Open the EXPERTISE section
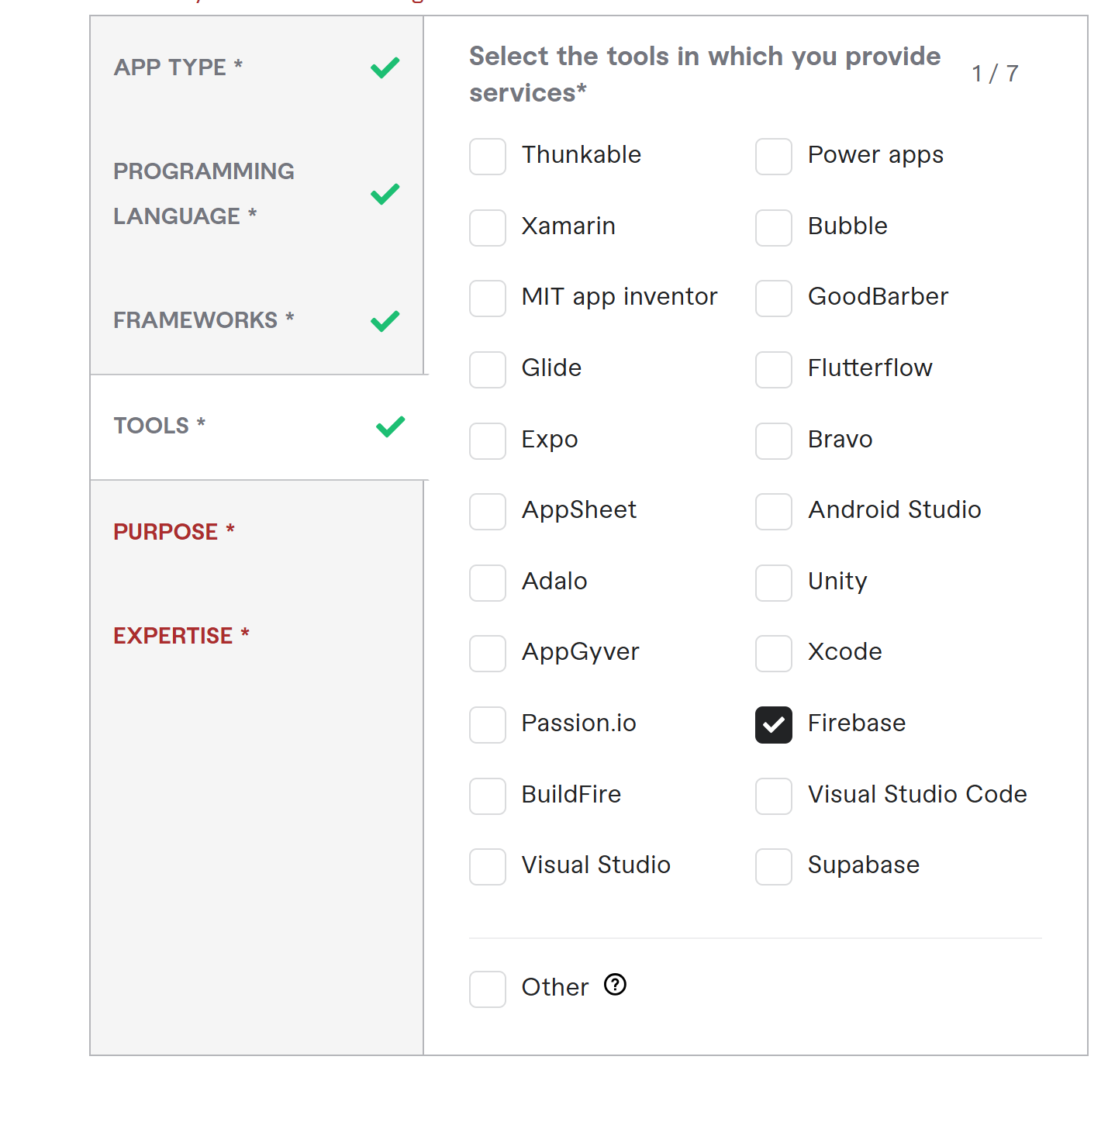 [257, 636]
